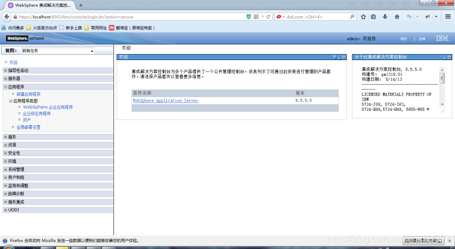The image size is (455, 249).
Task: Expand the 安全性 tree section
Action: [x=5, y=153]
